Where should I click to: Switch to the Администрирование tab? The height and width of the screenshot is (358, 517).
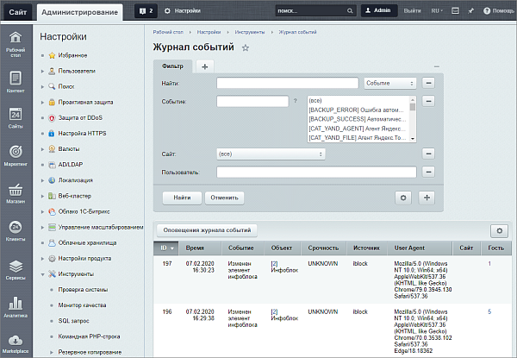(x=80, y=10)
